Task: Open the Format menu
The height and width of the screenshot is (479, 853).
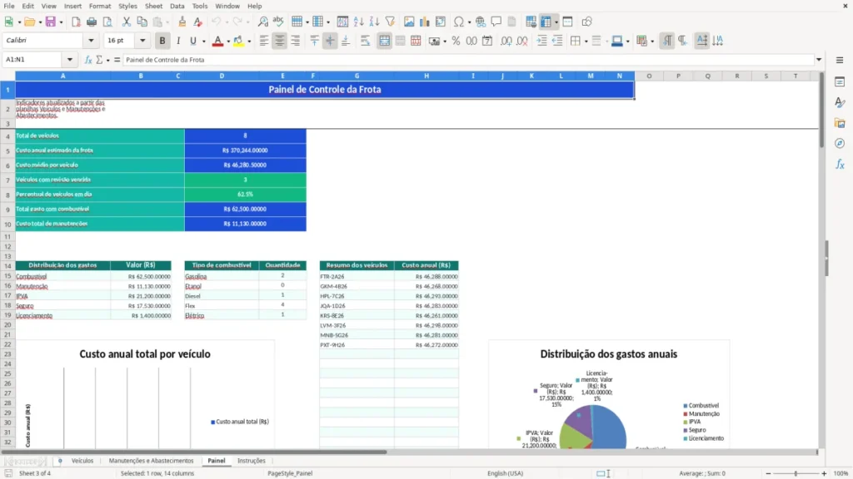Action: [x=100, y=6]
